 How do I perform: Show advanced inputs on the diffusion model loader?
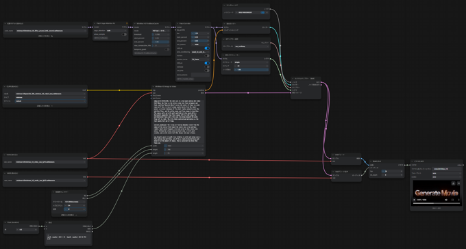45,36
